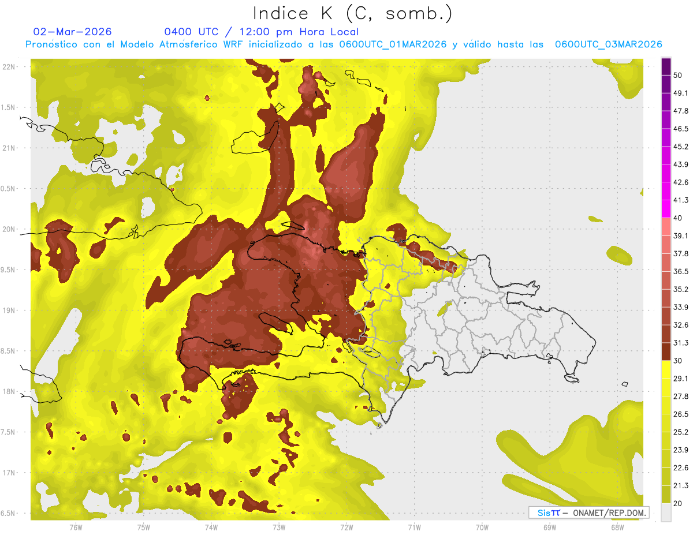
Task: Click the colorbar value '39.1'
Action: (681, 235)
